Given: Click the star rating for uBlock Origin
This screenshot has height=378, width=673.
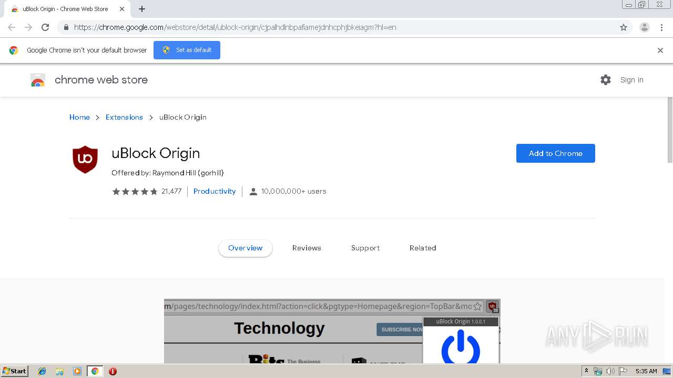Looking at the screenshot, I should tap(135, 192).
